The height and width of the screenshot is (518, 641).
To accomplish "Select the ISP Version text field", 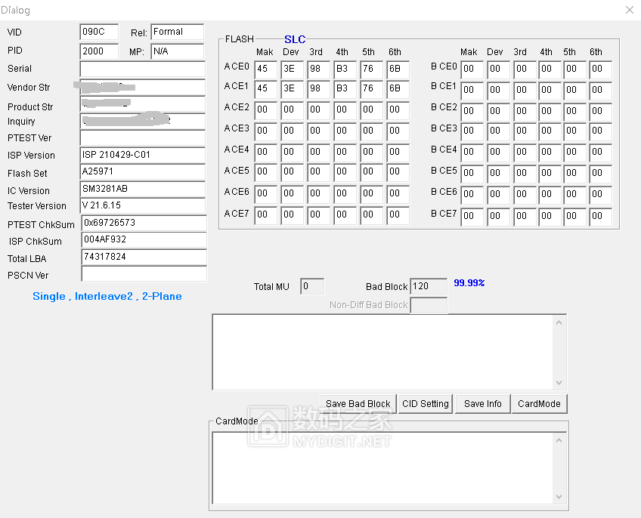I will [x=142, y=155].
